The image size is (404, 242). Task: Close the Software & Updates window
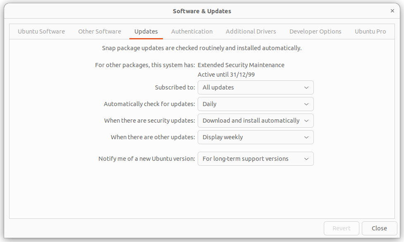(392, 11)
